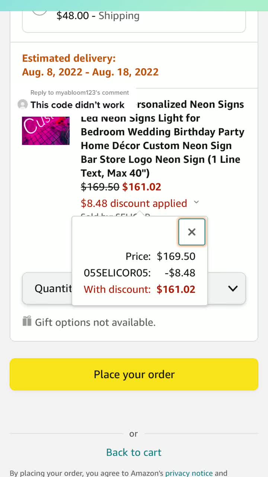Tap the "This code didn't work" comment

click(77, 105)
